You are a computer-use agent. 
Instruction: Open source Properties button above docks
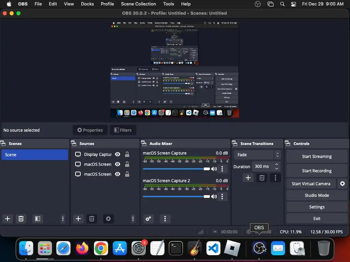tap(90, 130)
